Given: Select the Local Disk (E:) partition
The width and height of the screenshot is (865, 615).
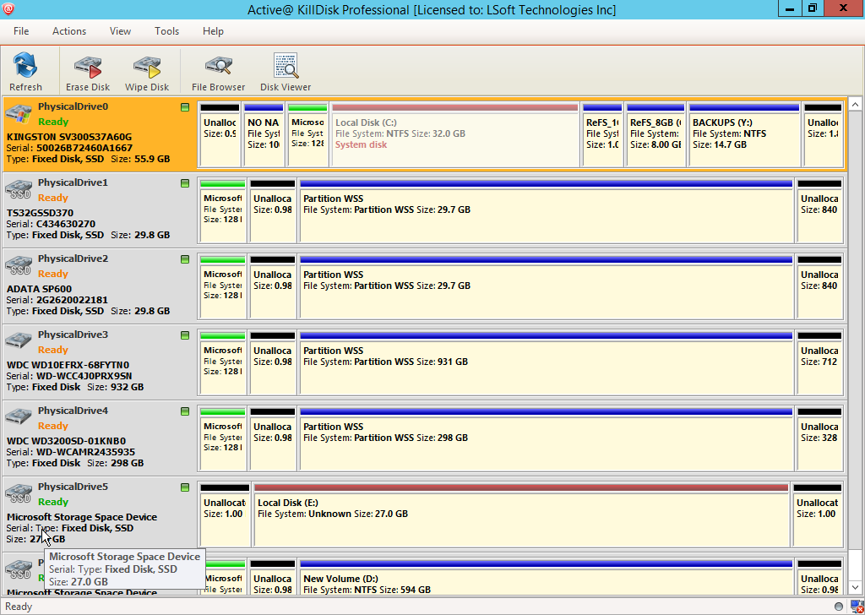Looking at the screenshot, I should click(x=521, y=514).
